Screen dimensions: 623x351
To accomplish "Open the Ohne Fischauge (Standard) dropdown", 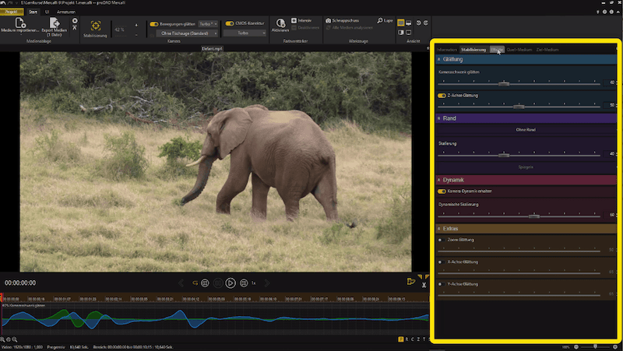I will click(x=185, y=33).
